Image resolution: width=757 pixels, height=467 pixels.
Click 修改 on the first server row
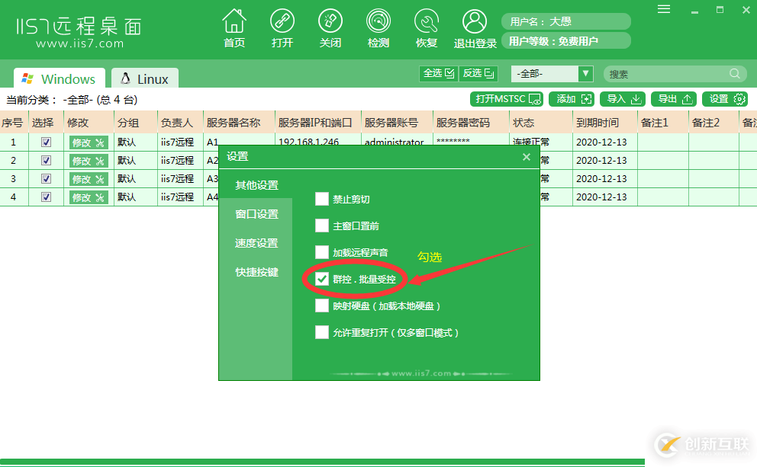87,142
